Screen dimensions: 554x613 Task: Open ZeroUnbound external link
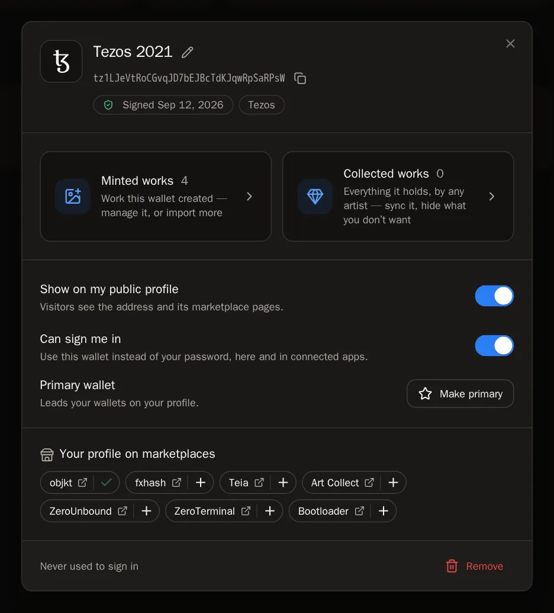123,511
